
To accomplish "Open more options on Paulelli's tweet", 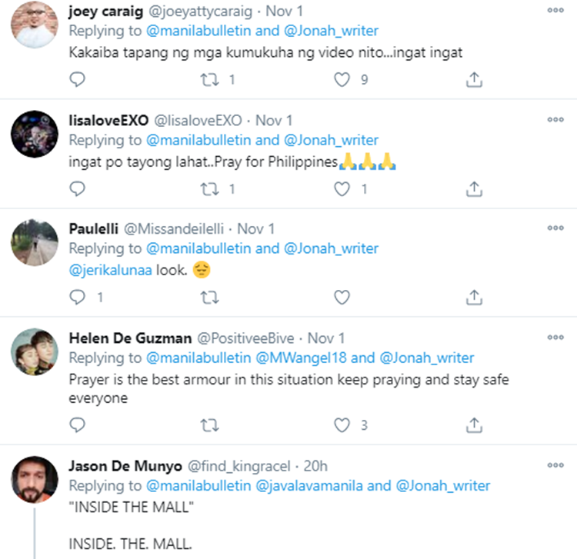I will pyautogui.click(x=555, y=228).
